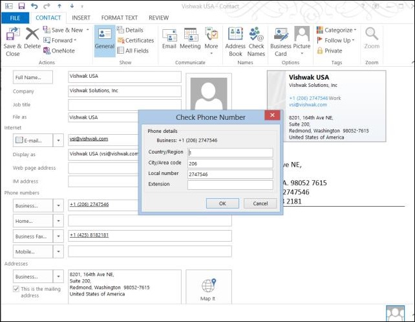Click the E-mail... button
This screenshot has width=415, height=322.
33,141
